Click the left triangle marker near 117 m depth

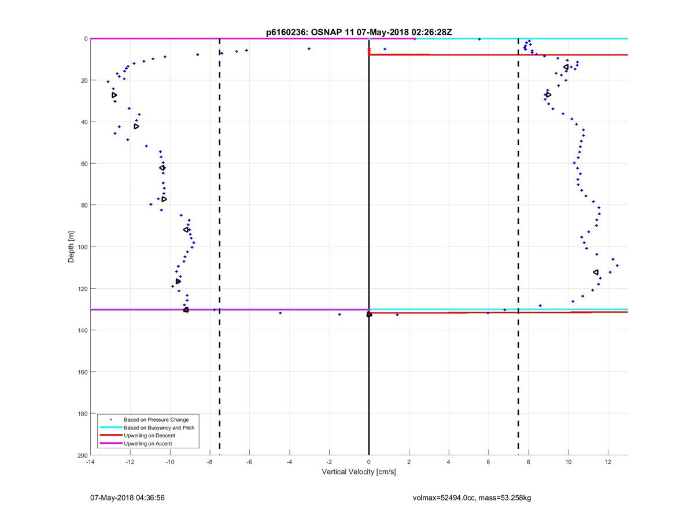point(178,282)
